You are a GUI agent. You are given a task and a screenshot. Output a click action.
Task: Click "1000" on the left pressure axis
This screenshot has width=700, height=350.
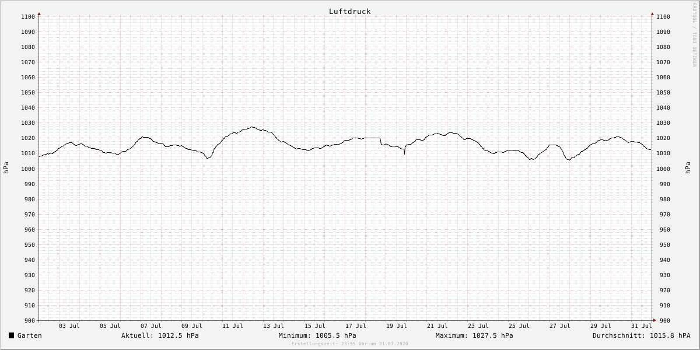coord(29,169)
